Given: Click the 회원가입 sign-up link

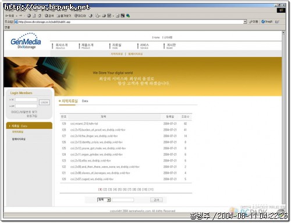Looking at the screenshot, I should tap(32, 116).
